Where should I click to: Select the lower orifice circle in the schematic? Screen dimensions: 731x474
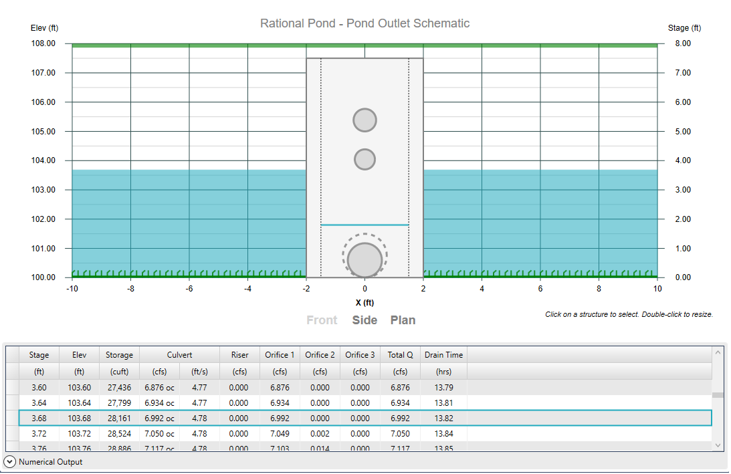pyautogui.click(x=364, y=159)
